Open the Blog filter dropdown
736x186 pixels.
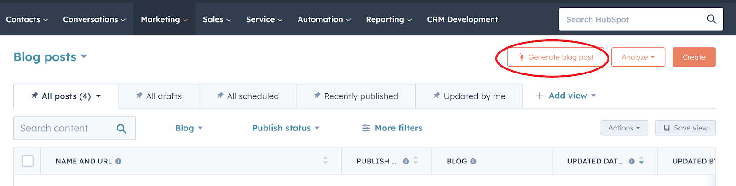pos(189,128)
